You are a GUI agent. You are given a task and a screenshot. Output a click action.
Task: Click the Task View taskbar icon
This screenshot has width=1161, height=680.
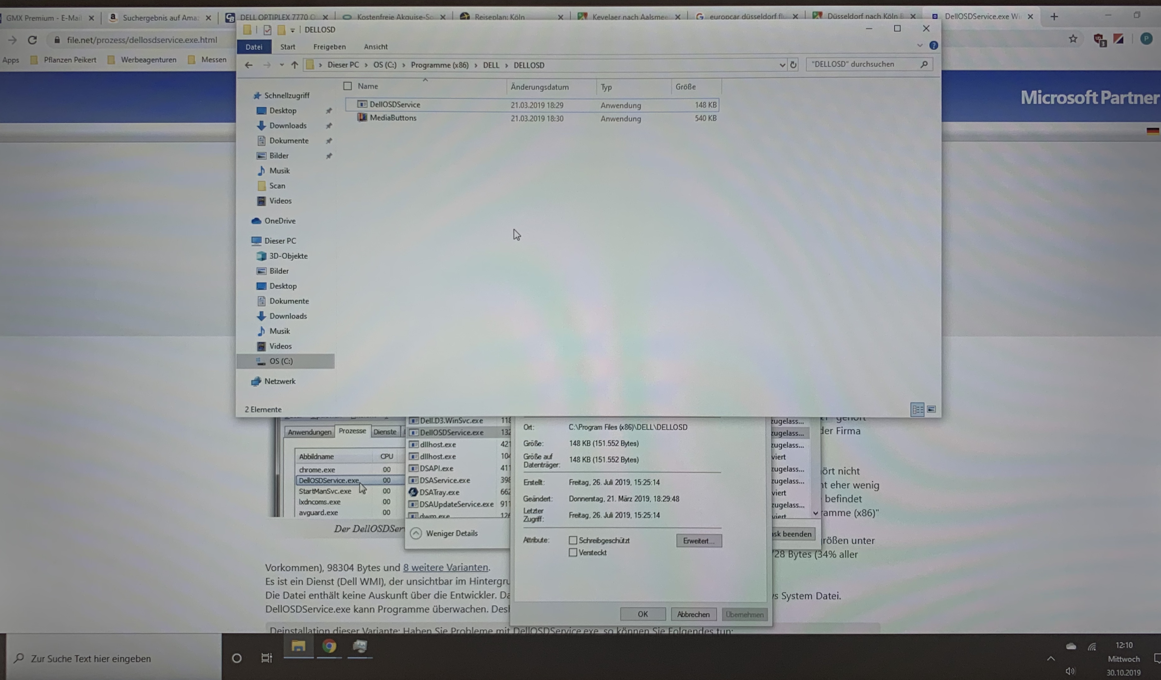click(x=266, y=658)
